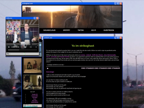Enter fullscreen on the video player

(31, 47)
